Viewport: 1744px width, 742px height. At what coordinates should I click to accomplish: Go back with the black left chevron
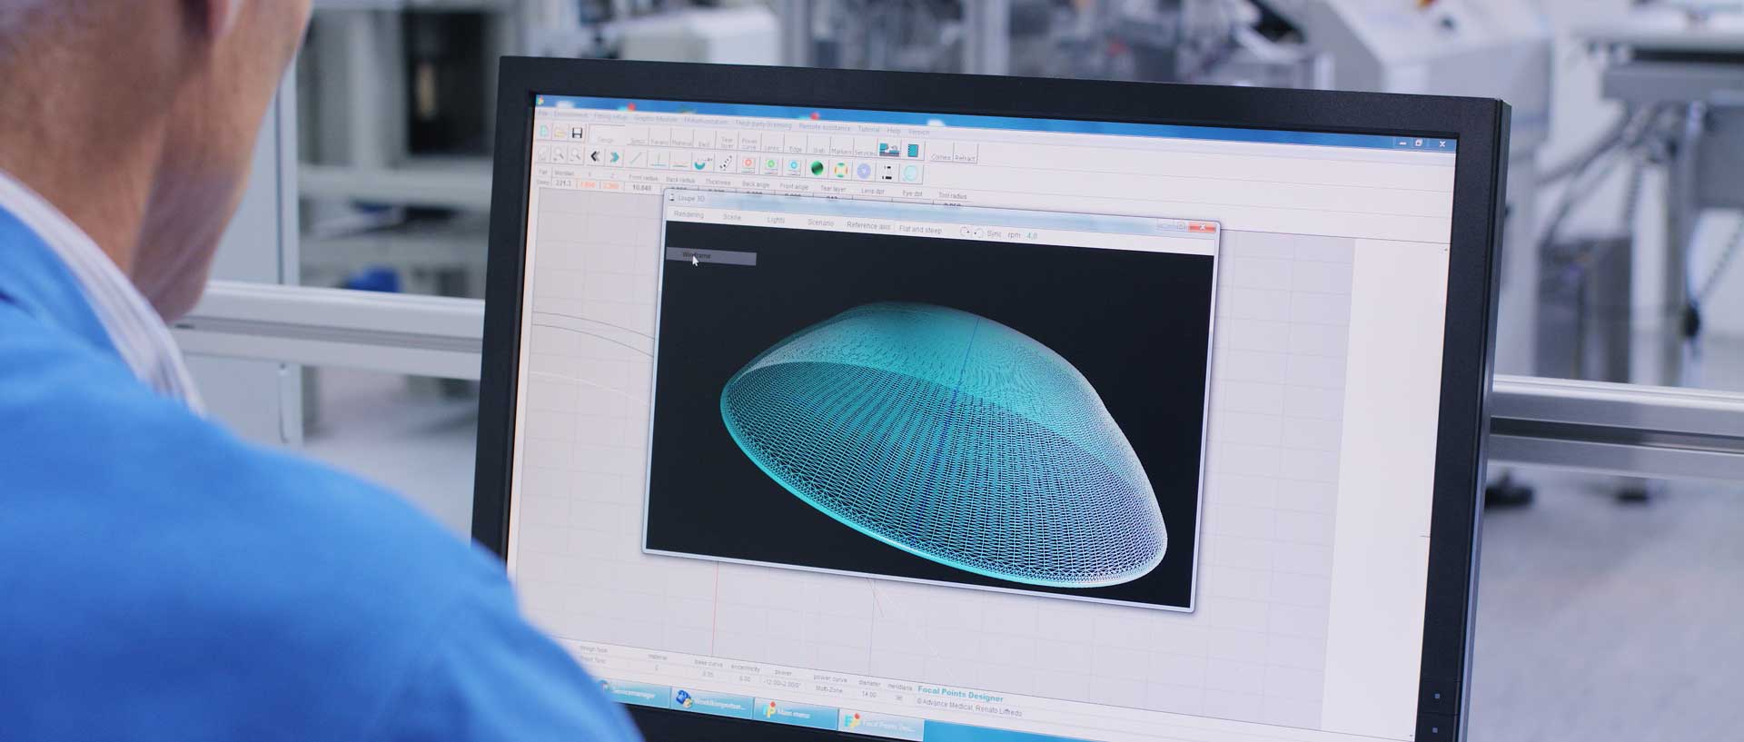[x=595, y=157]
